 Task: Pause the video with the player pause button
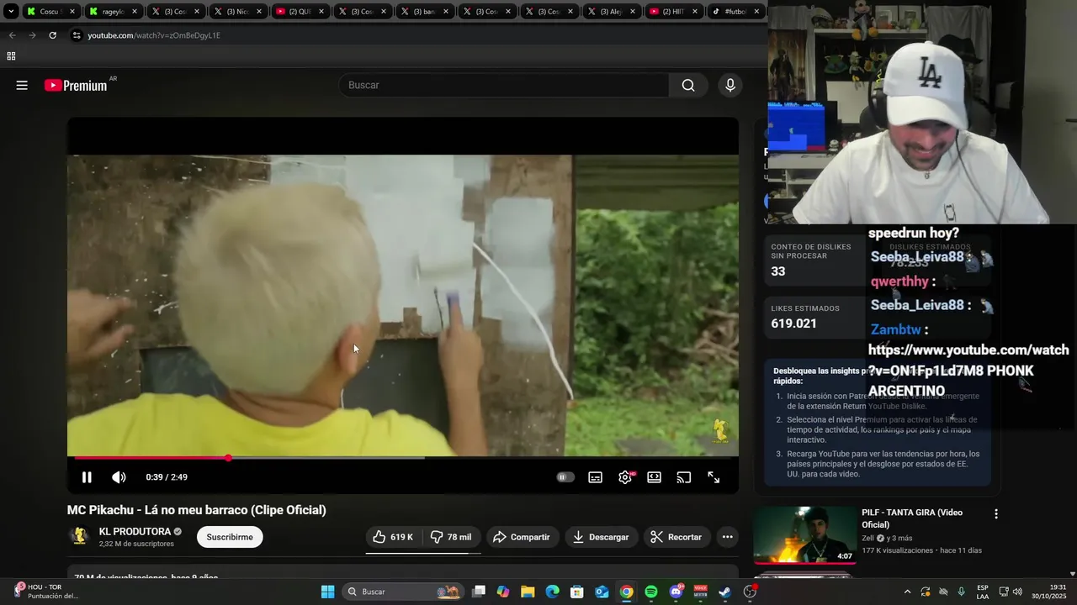[87, 477]
